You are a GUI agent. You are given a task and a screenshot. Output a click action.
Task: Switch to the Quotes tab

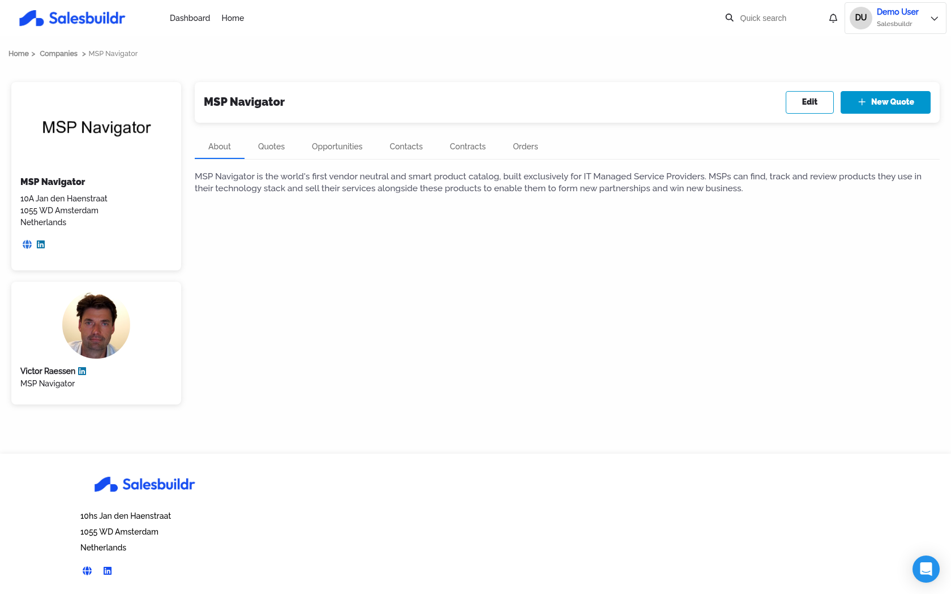271,147
